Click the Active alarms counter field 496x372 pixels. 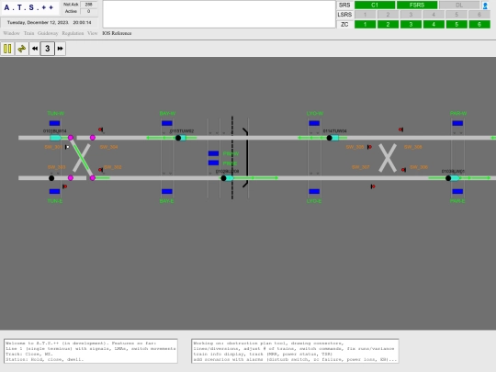tap(88, 11)
